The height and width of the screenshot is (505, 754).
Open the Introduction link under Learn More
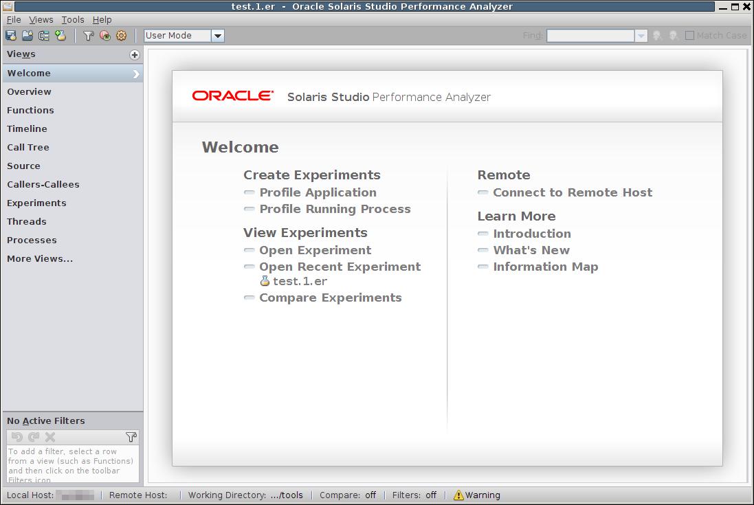(532, 234)
